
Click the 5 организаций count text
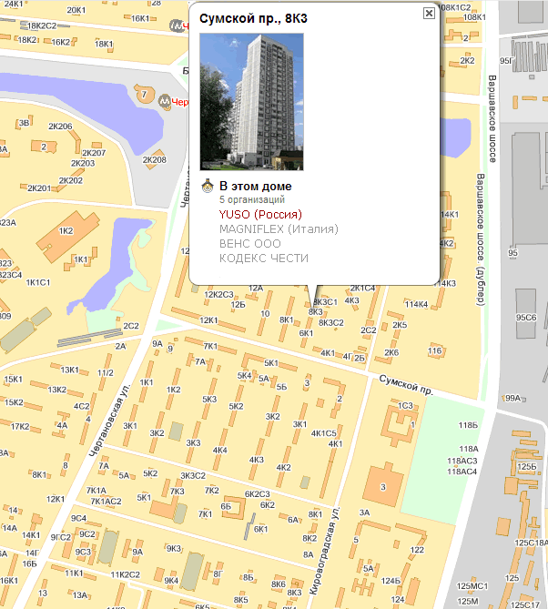251,199
